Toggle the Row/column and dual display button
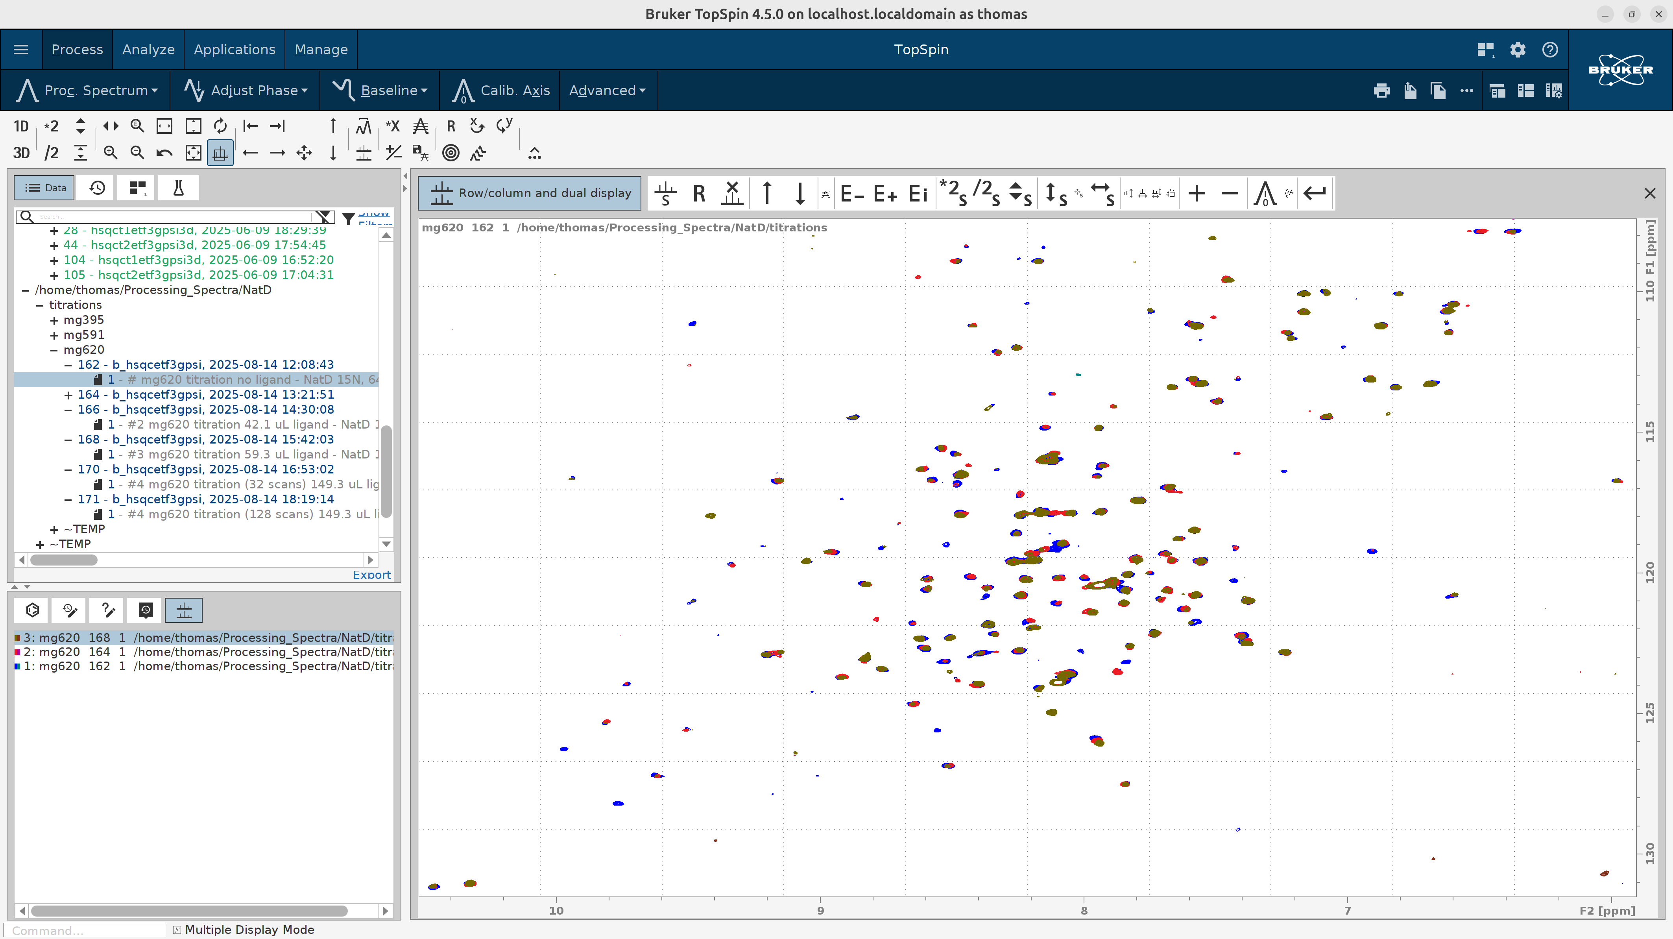This screenshot has height=939, width=1673. pos(529,193)
